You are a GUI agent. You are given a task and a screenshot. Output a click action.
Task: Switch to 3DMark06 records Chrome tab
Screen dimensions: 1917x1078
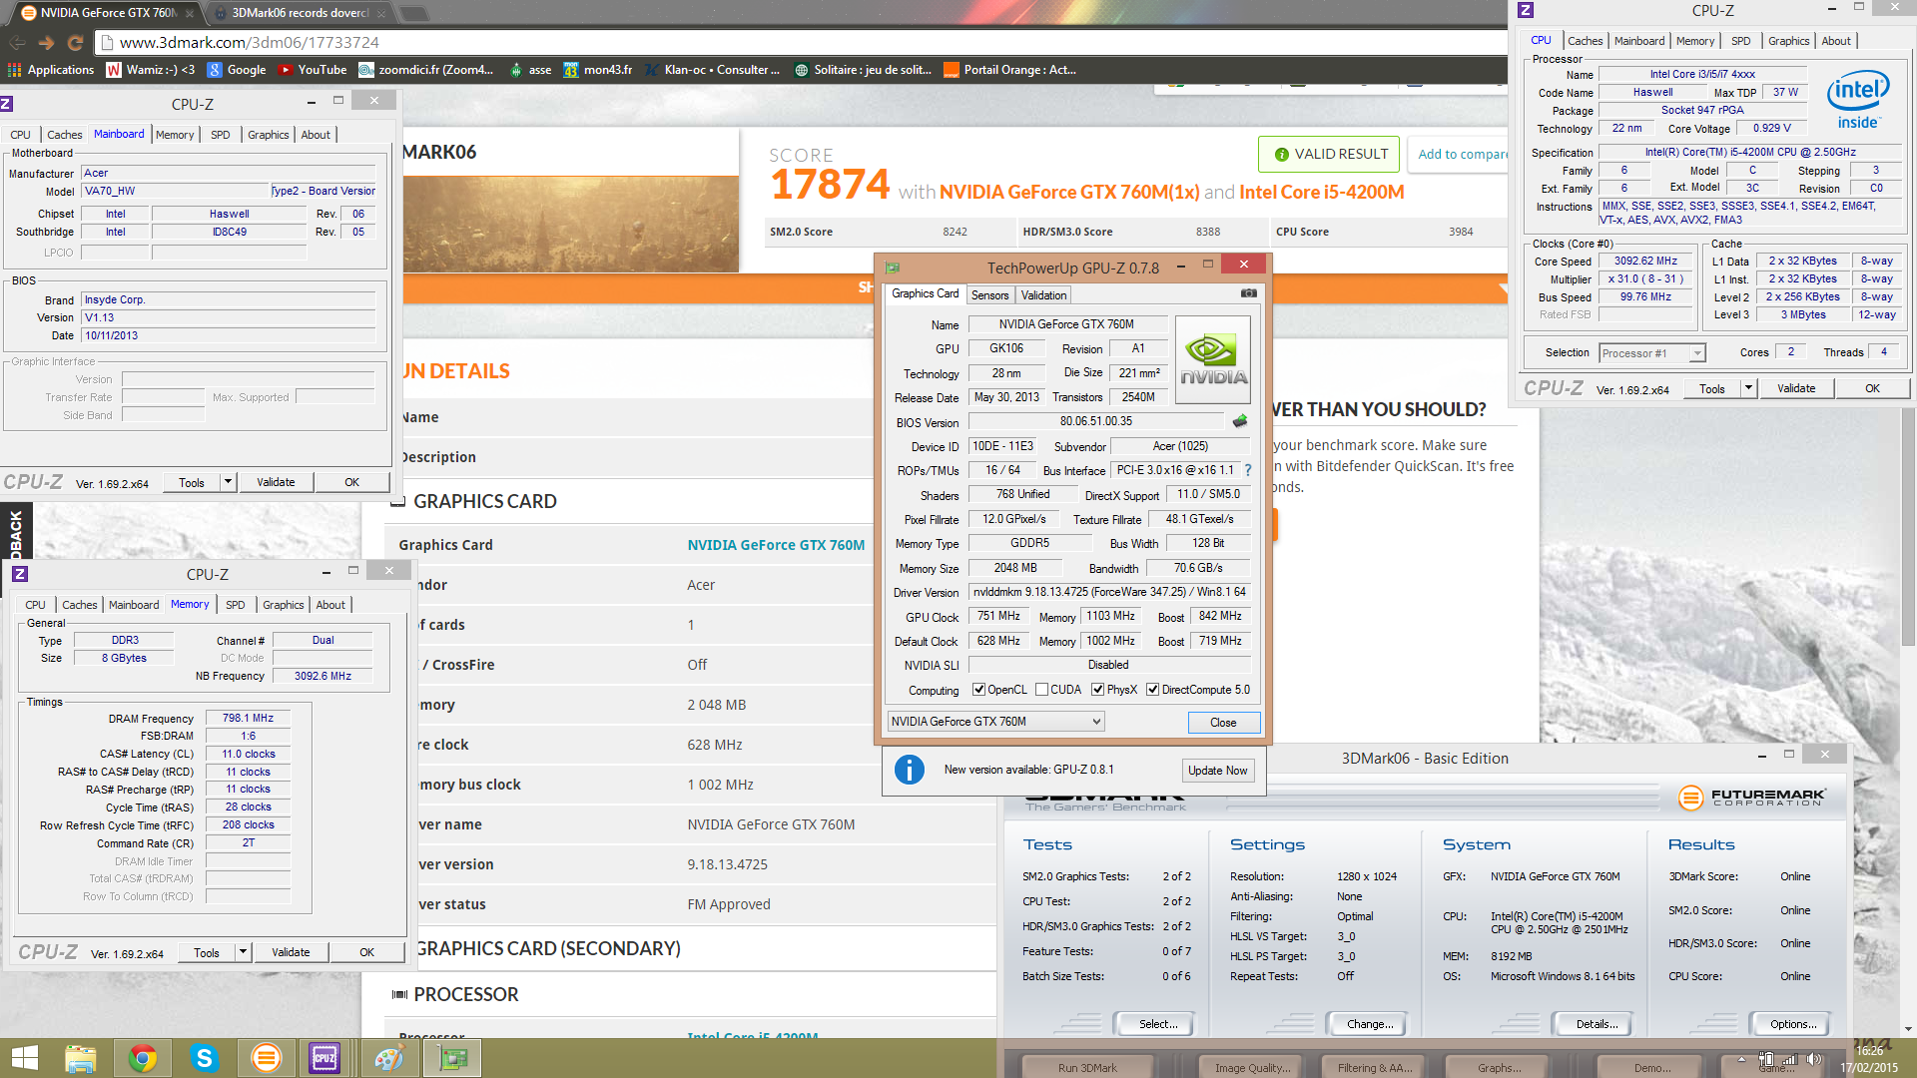click(300, 13)
